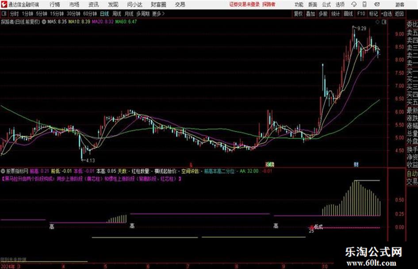Open the 功能 menu
This screenshot has height=269, width=418.
299,4
